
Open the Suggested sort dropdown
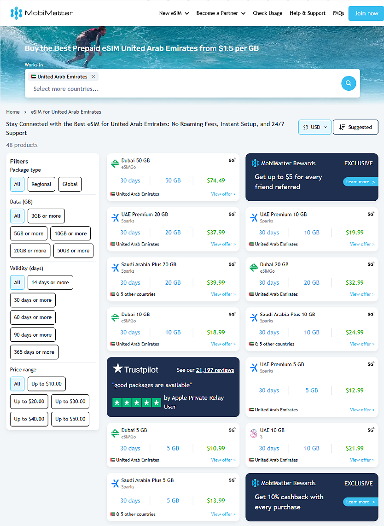(x=355, y=127)
